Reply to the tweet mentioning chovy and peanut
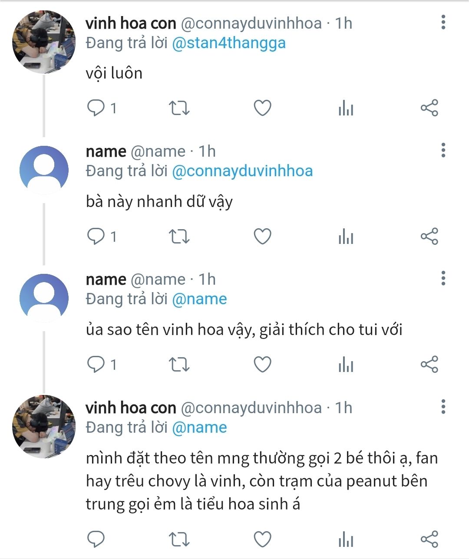This screenshot has width=469, height=559. pyautogui.click(x=96, y=539)
